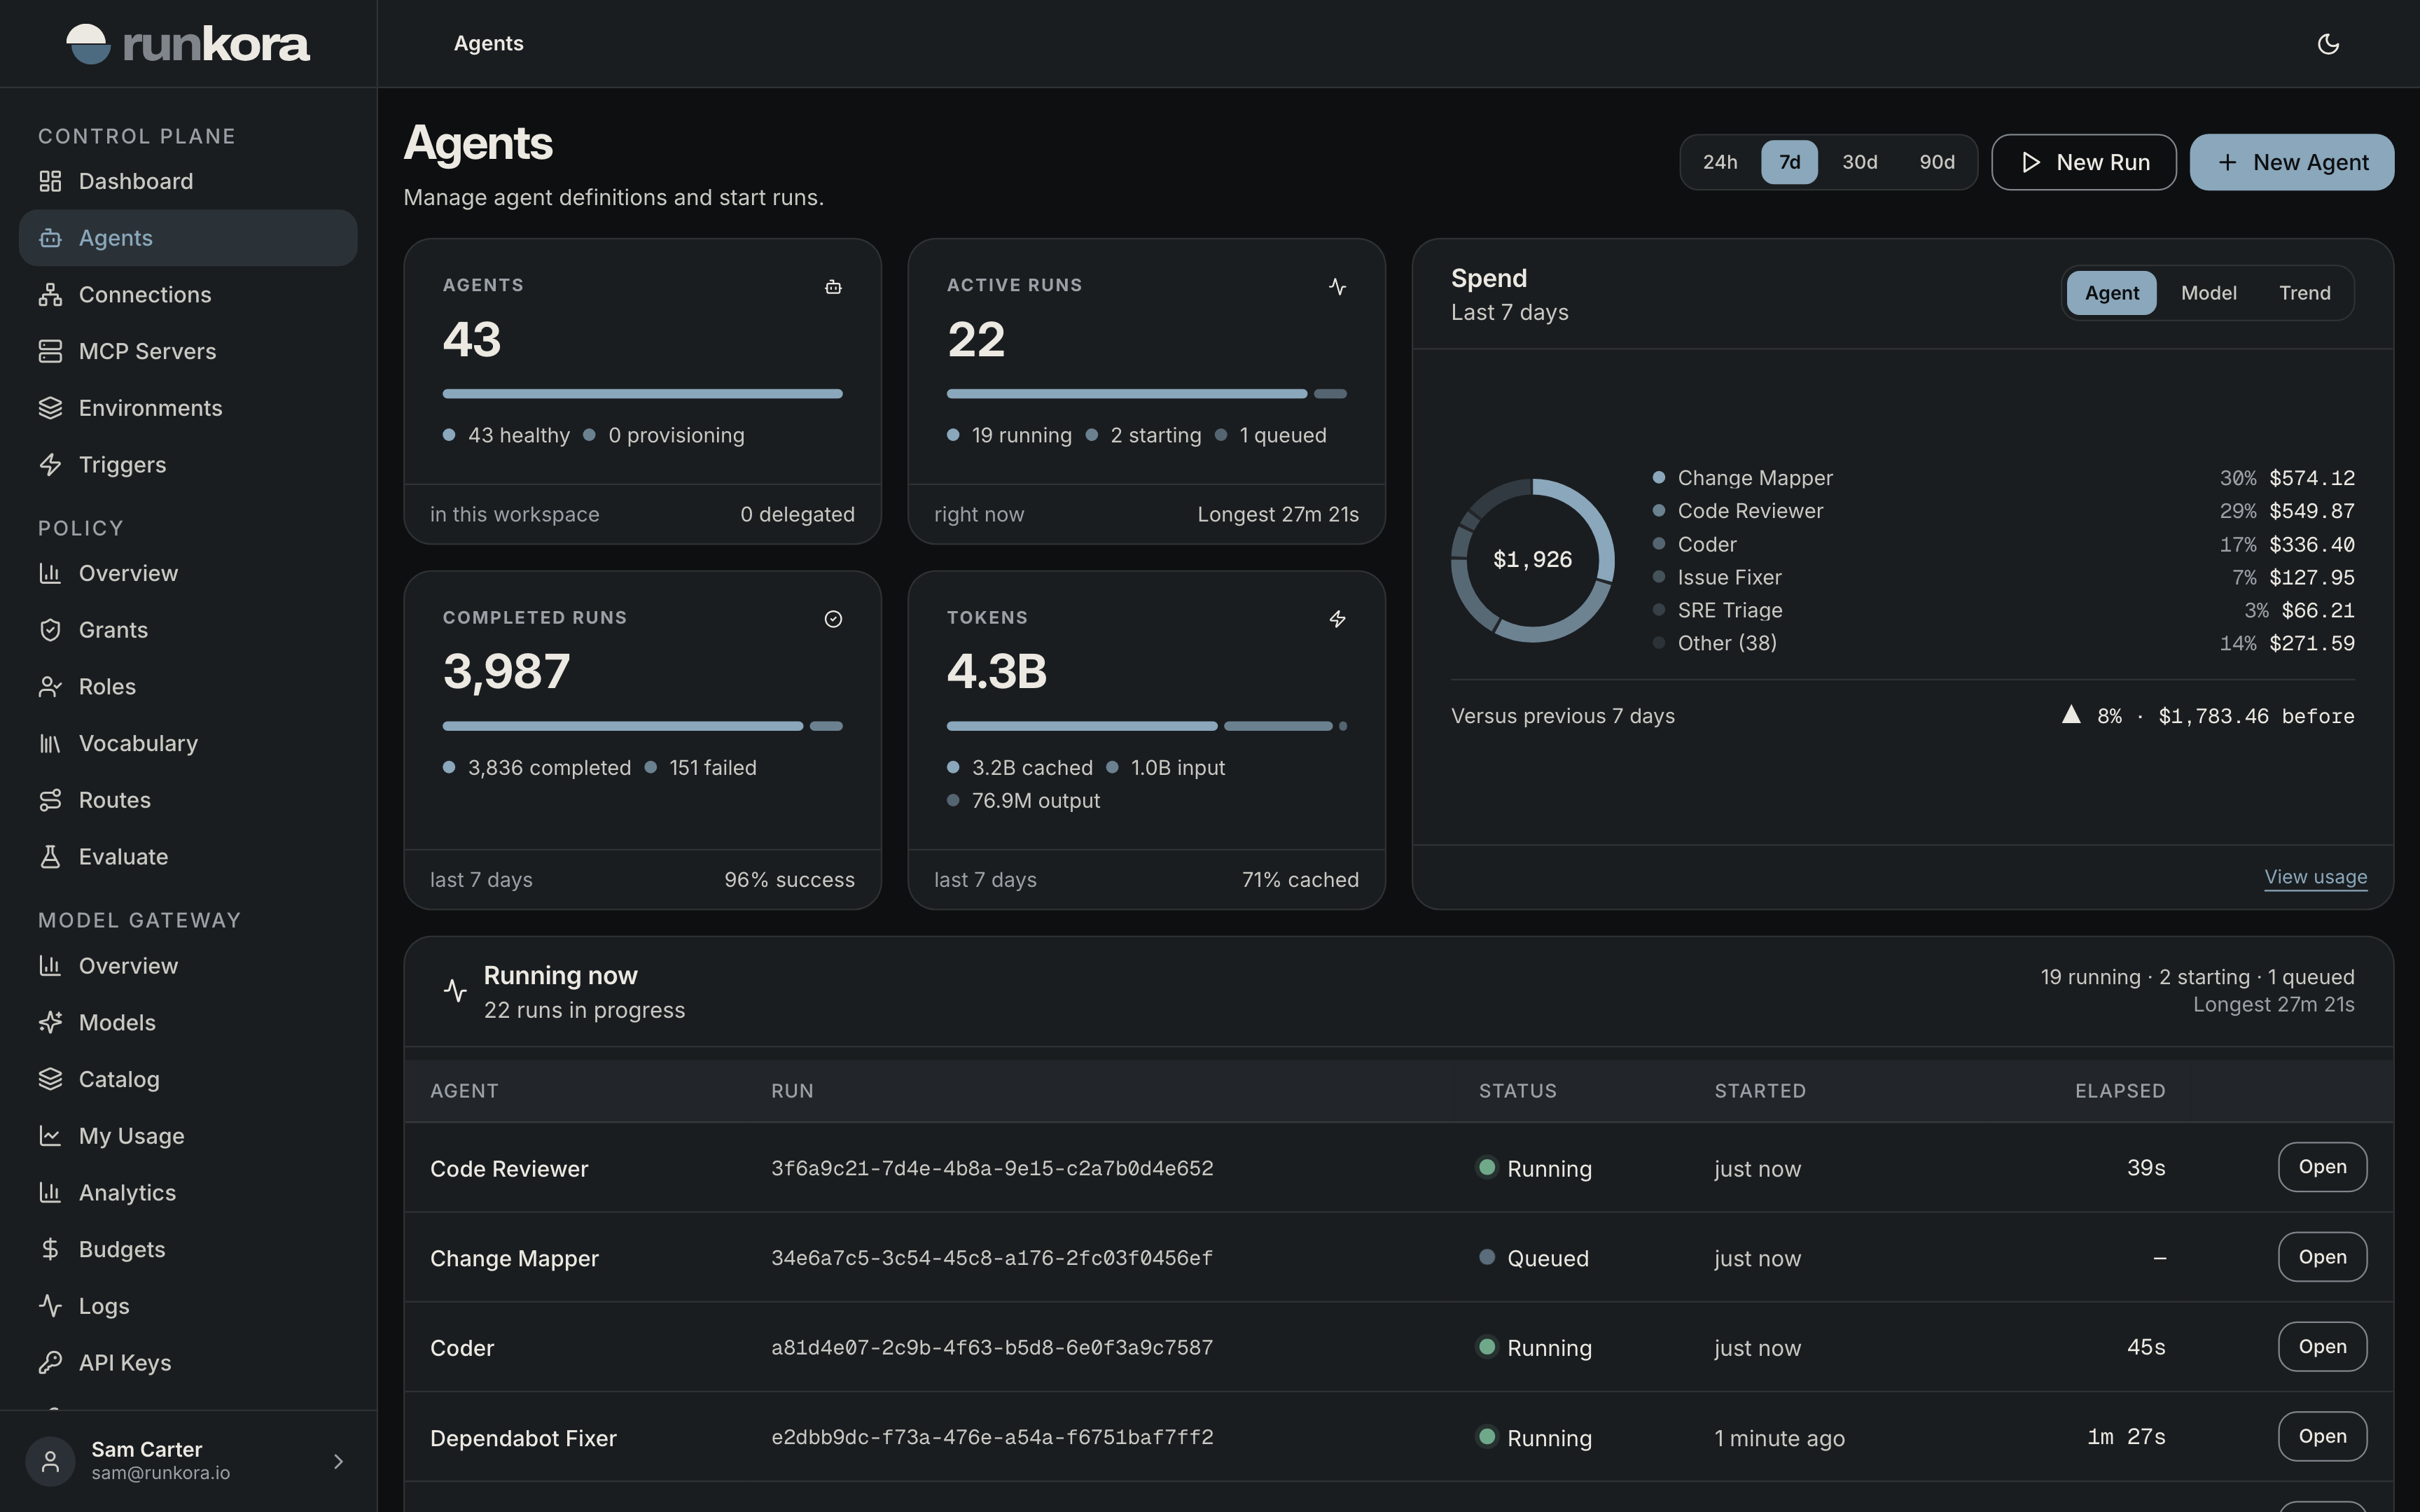Click the runkora logo

[x=188, y=44]
